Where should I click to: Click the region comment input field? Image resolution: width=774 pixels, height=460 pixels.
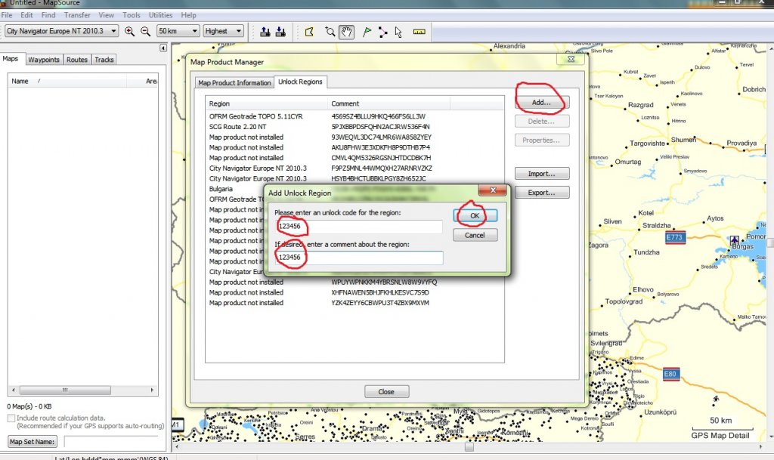359,258
